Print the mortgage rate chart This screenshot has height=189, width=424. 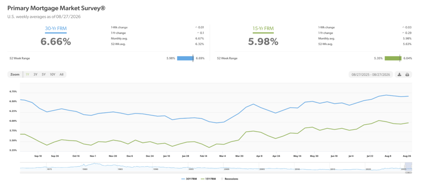coord(407,75)
